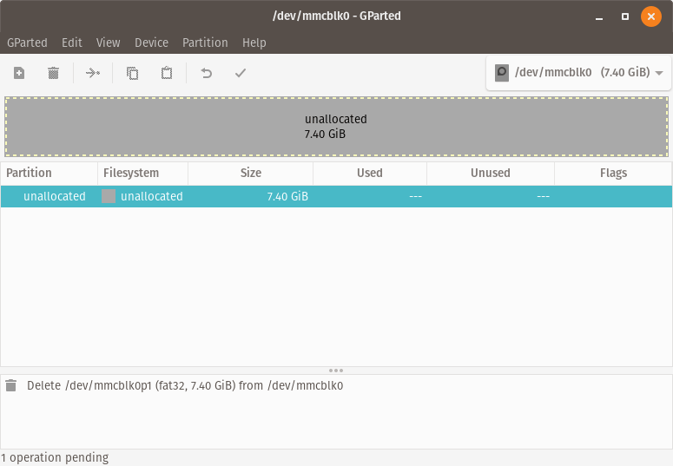The width and height of the screenshot is (673, 466).
Task: Click the Delete partition trash icon
Action: pos(53,73)
